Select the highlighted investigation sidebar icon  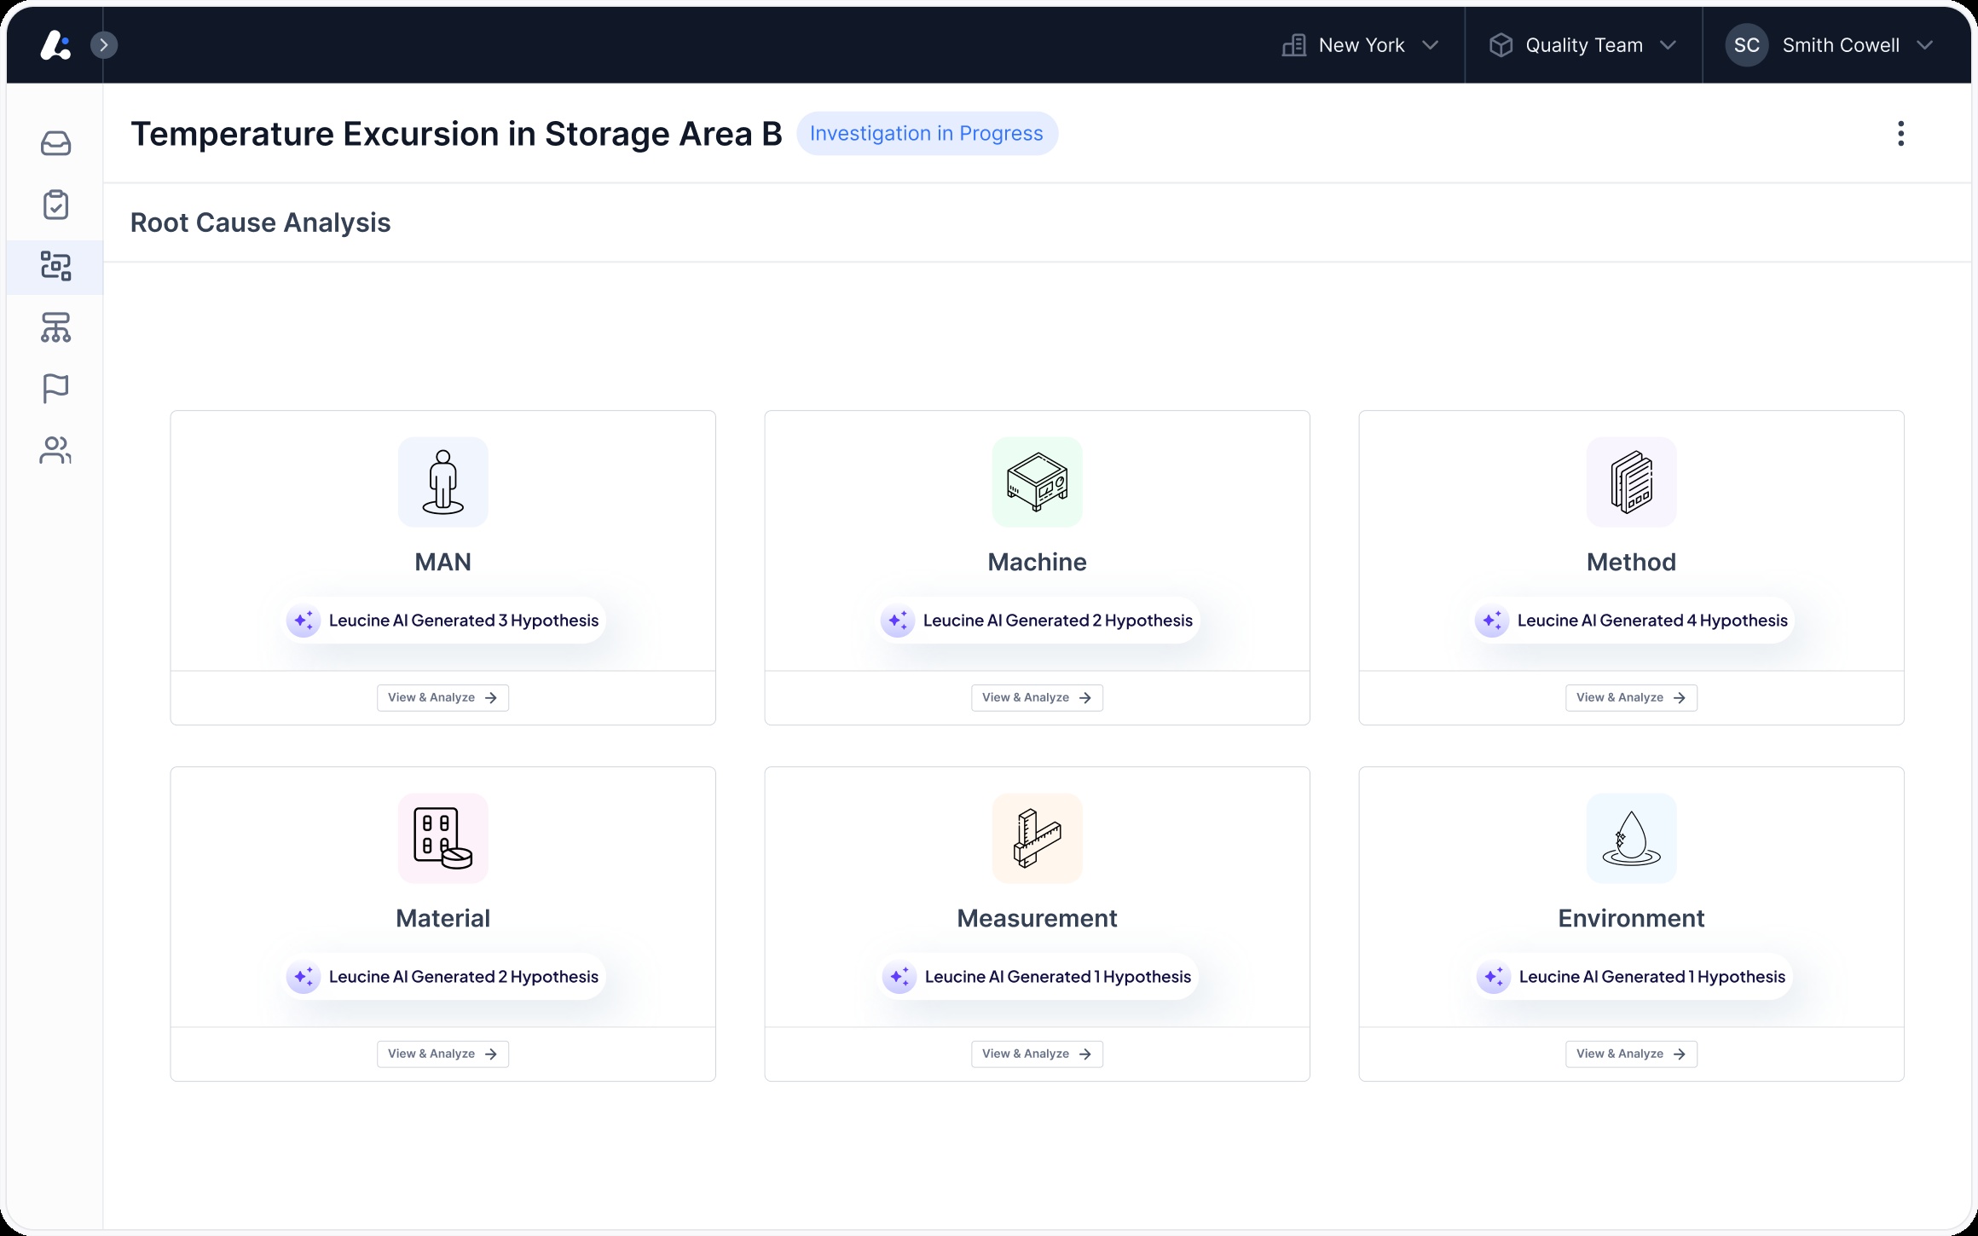click(55, 266)
